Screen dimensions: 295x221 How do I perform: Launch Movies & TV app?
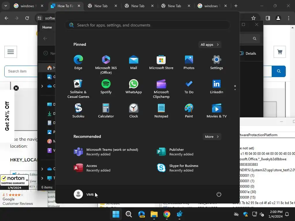pos(217,111)
